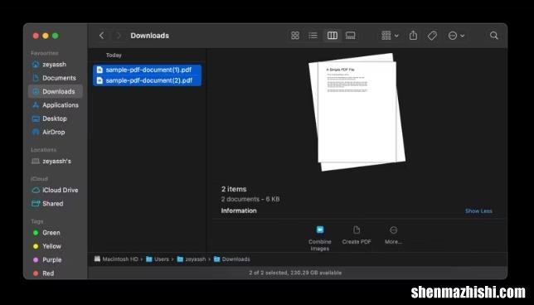Select sample-pdf-document(2).pdf
Image resolution: width=534 pixels, height=305 pixels.
pos(147,80)
